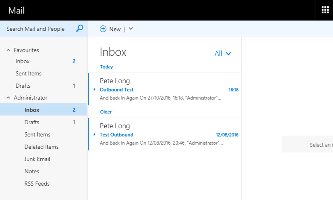Screen dimensions: 333x200
Task: Create a New message
Action: [115, 29]
